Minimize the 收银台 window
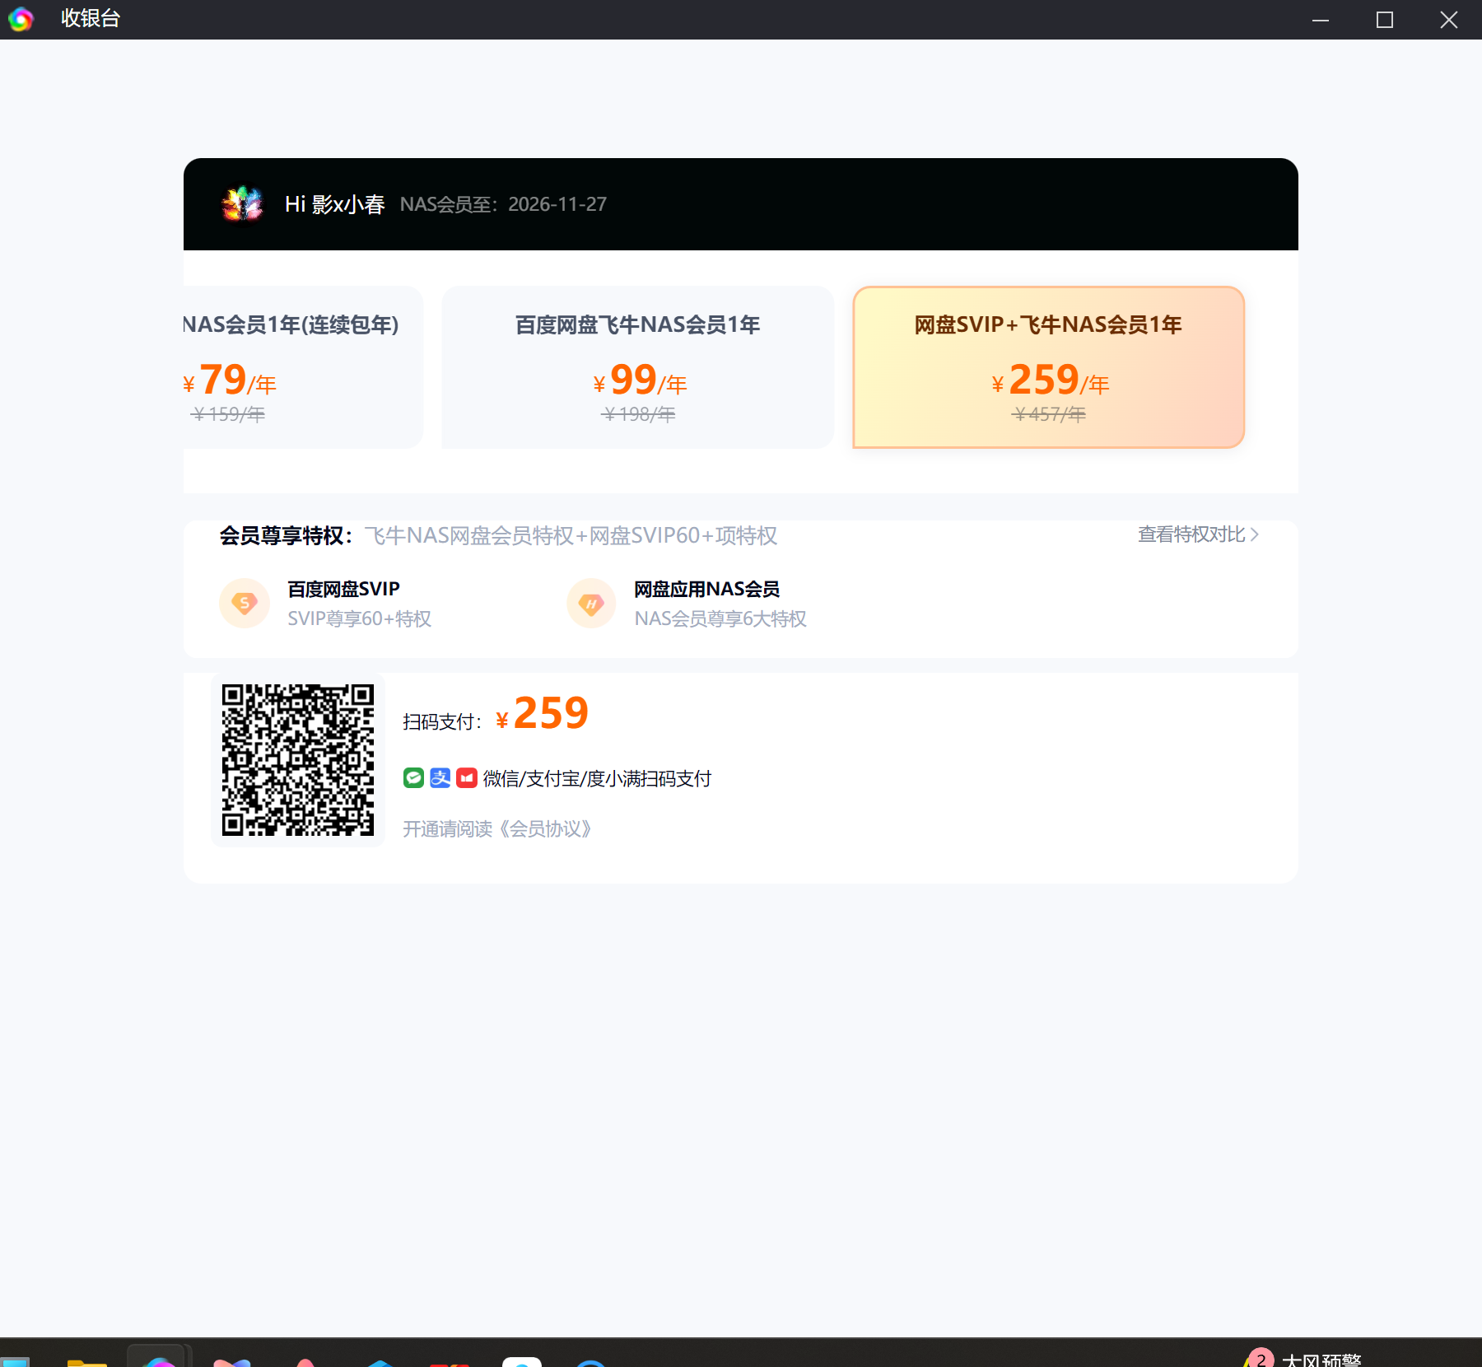 (1321, 20)
